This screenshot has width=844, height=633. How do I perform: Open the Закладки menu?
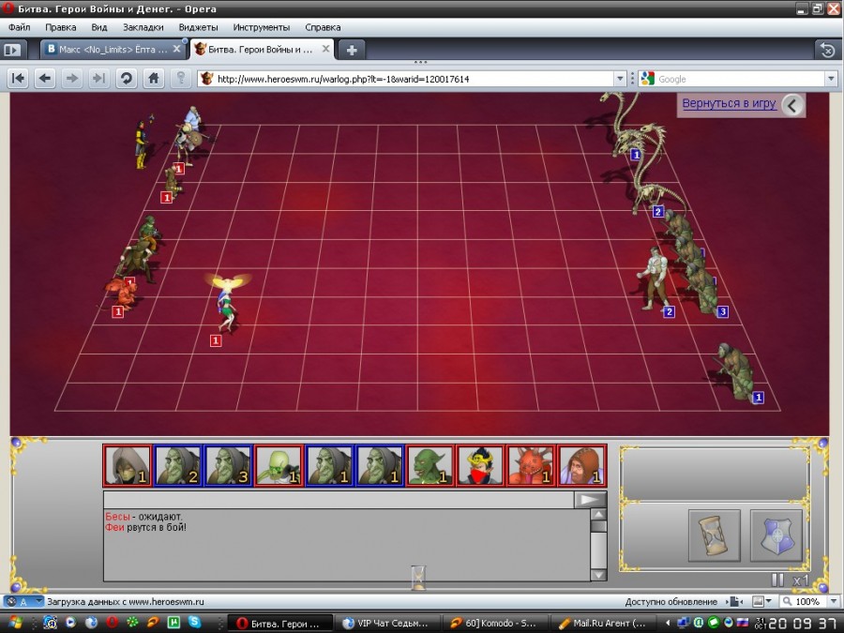143,27
